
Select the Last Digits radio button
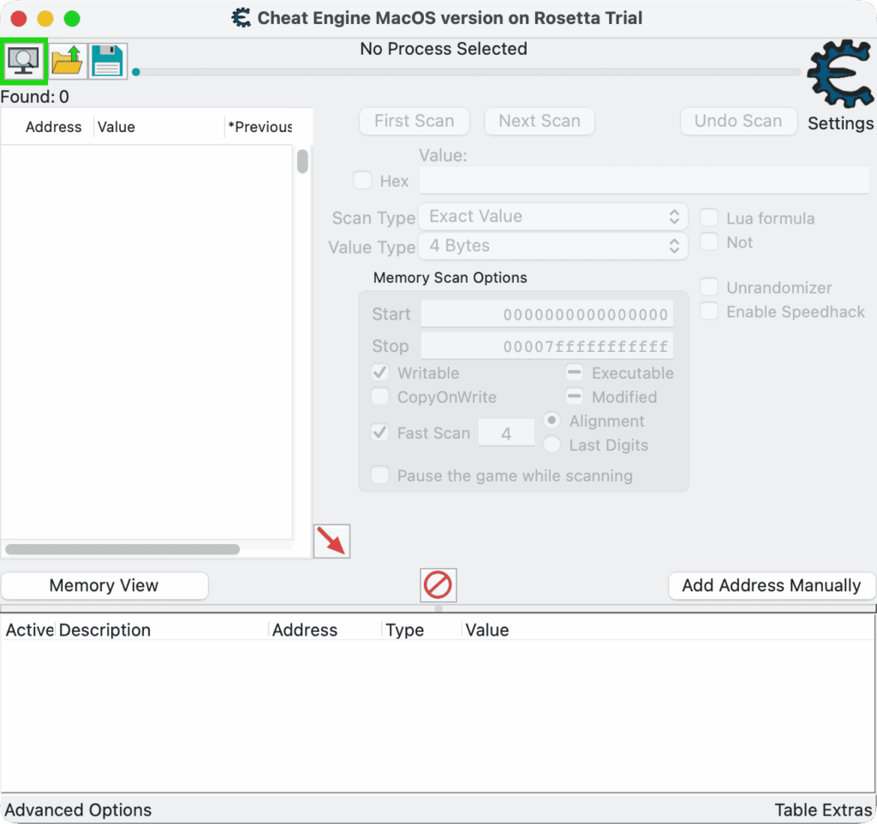(552, 445)
